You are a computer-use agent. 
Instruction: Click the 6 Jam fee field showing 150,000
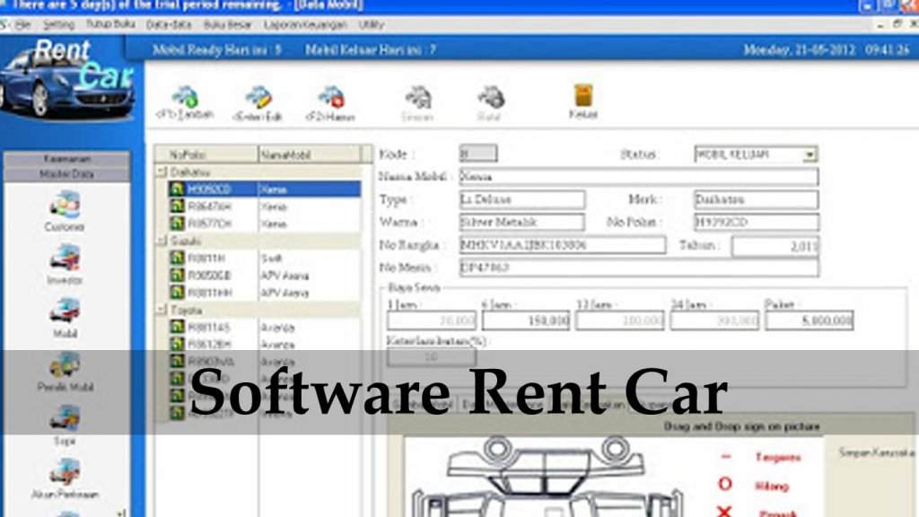click(526, 320)
